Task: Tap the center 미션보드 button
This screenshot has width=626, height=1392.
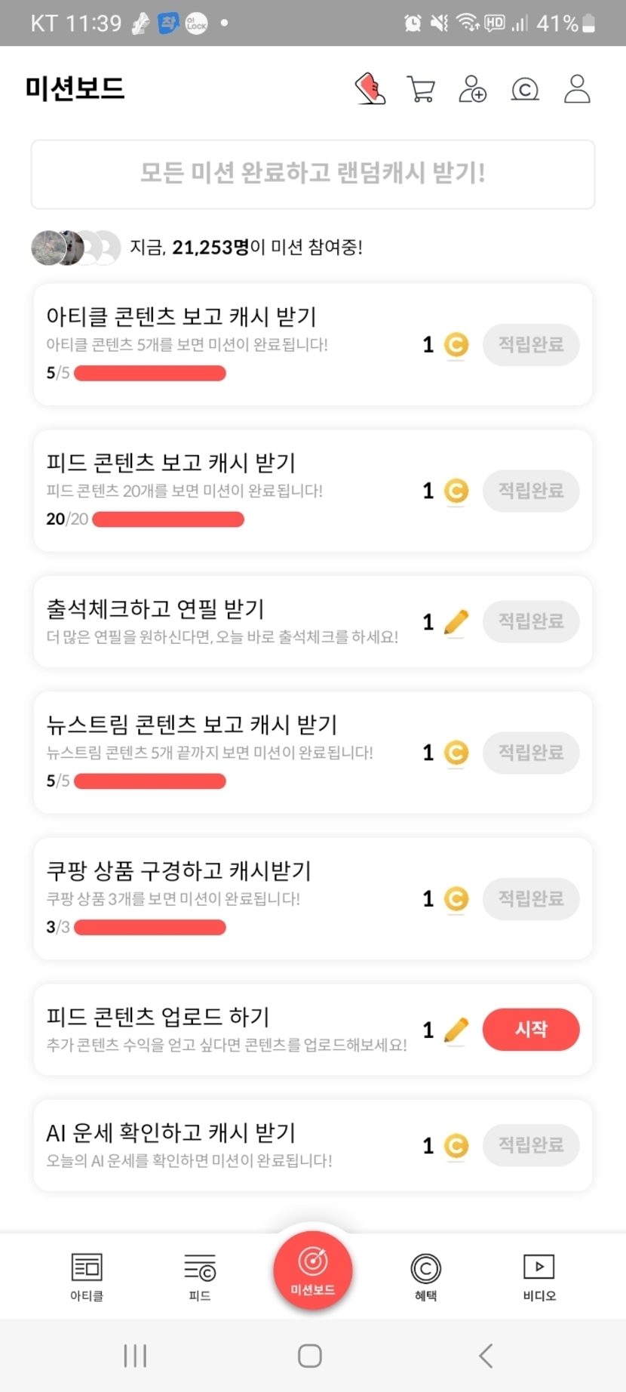Action: pos(313,1269)
